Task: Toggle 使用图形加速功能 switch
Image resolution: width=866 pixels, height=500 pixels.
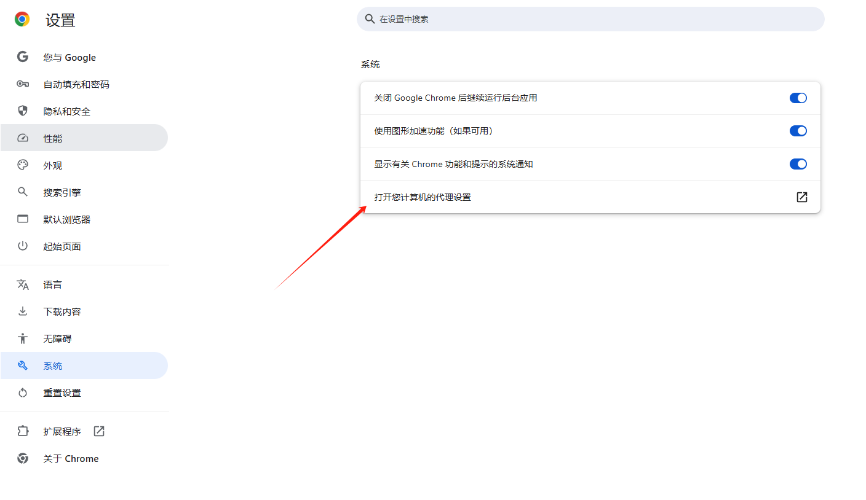Action: [x=798, y=131]
